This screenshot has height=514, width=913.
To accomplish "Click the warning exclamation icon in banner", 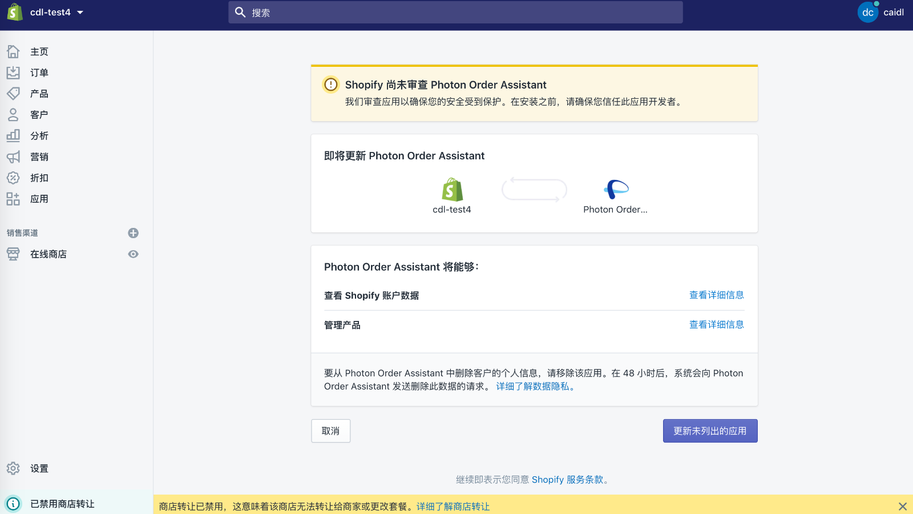I will click(x=331, y=85).
